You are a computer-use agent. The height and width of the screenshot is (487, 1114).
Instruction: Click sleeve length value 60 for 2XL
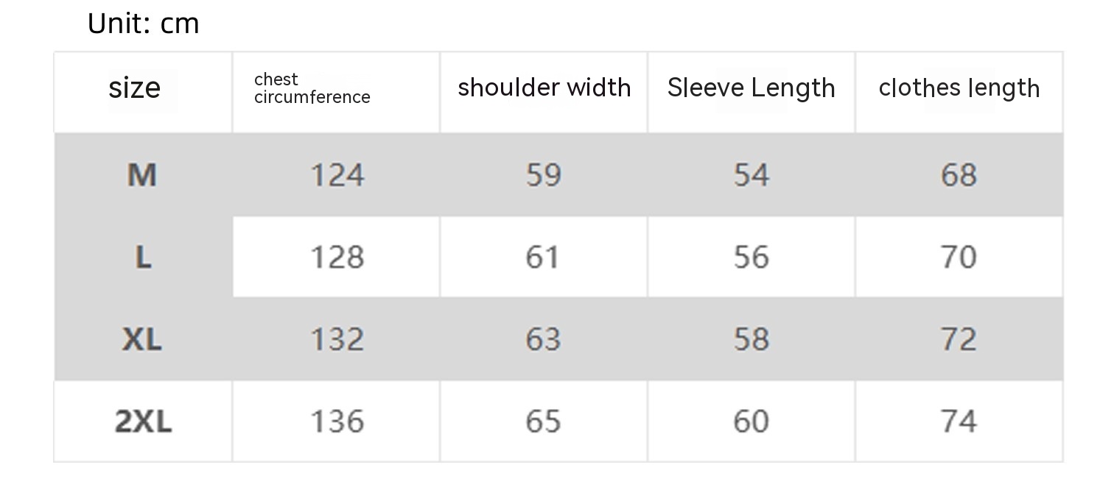[751, 422]
